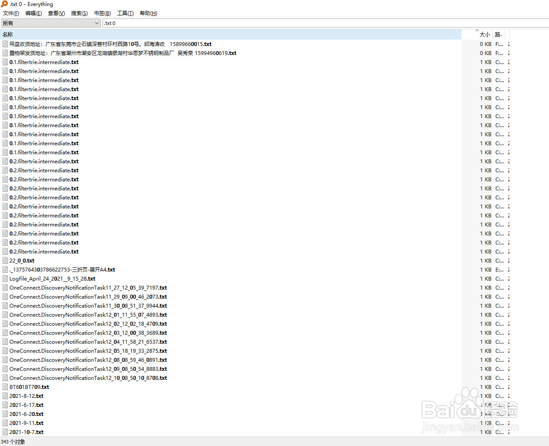The height and width of the screenshot is (446, 549).
Task: Open the 编辑(E) menu
Action: point(33,13)
